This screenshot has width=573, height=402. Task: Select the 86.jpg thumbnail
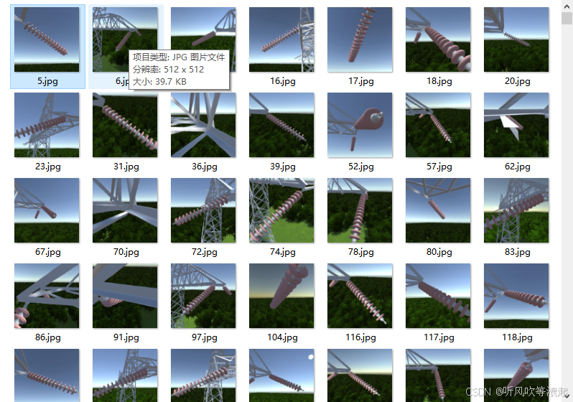click(47, 296)
